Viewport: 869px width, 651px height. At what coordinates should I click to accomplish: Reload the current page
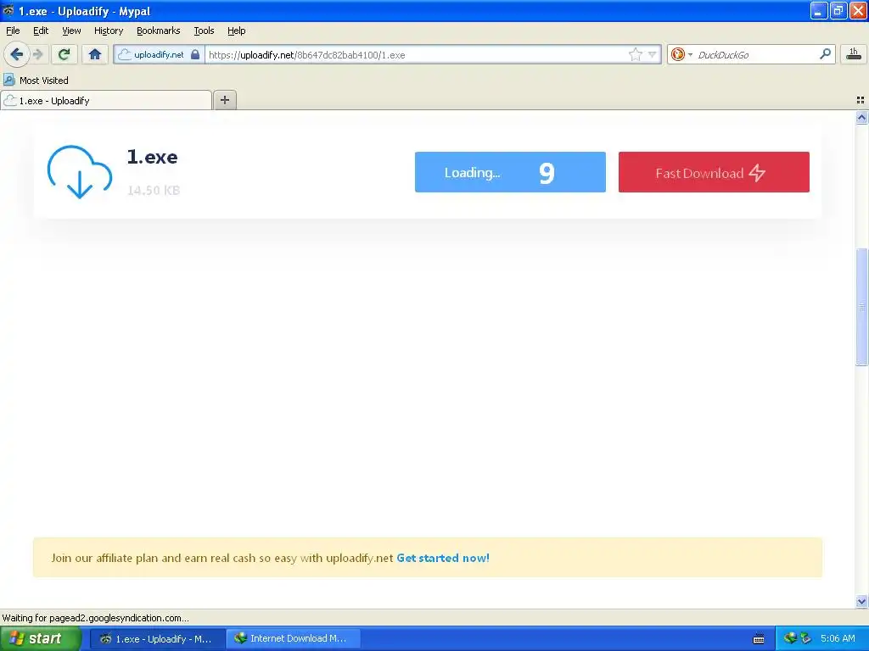pyautogui.click(x=64, y=54)
